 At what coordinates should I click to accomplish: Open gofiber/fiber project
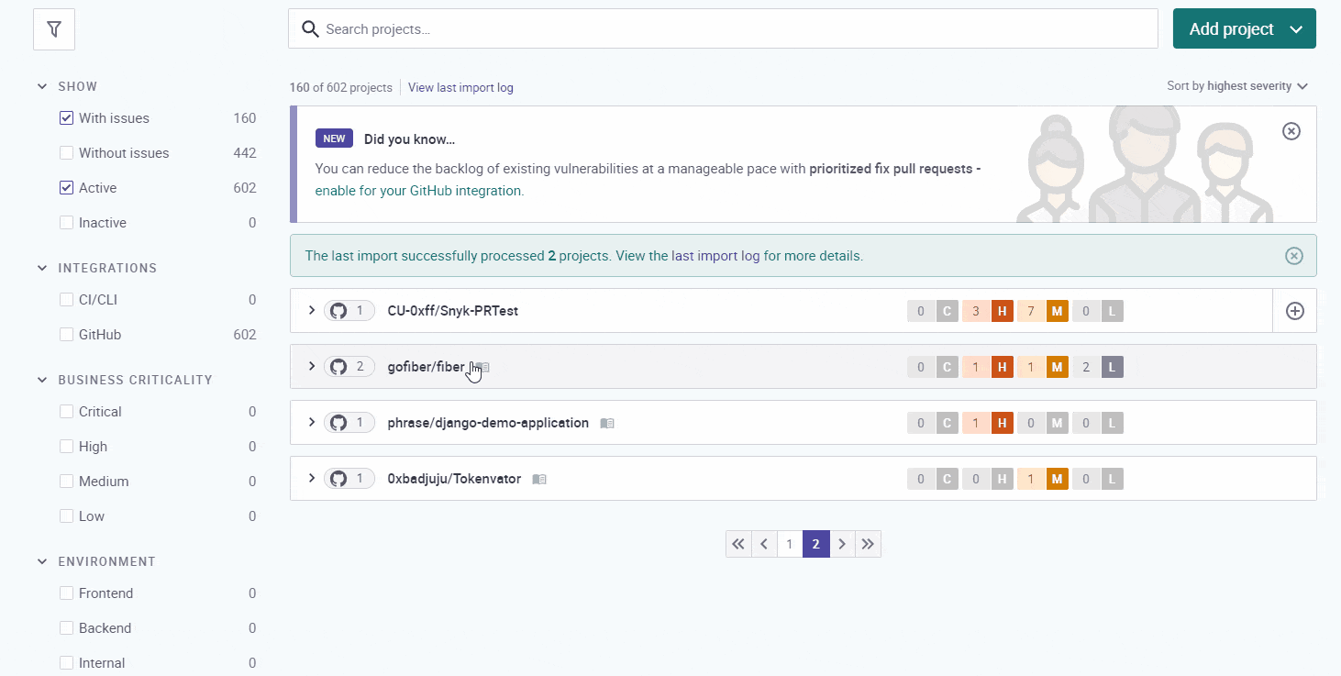(426, 367)
